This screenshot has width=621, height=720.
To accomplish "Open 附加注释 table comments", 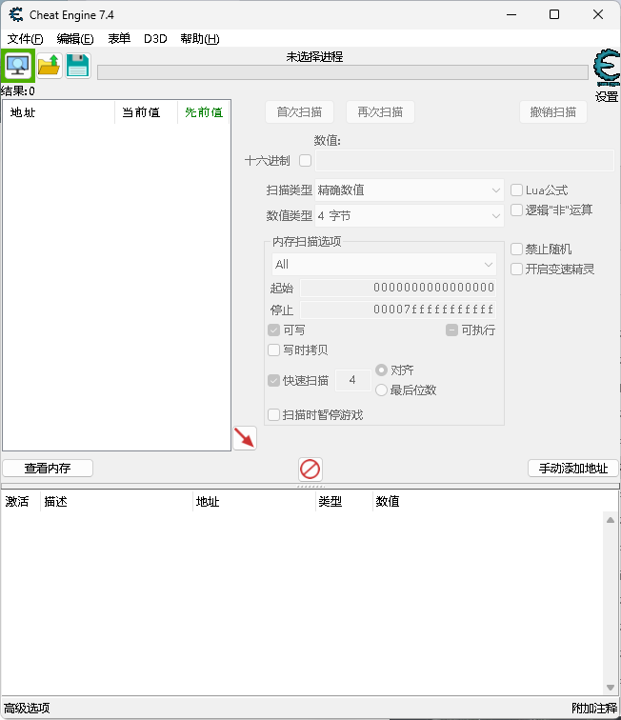I will [594, 708].
